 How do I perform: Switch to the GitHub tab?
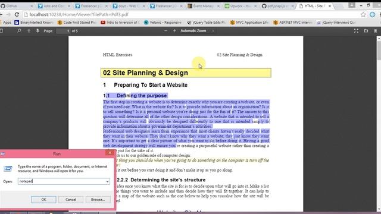pos(17,6)
